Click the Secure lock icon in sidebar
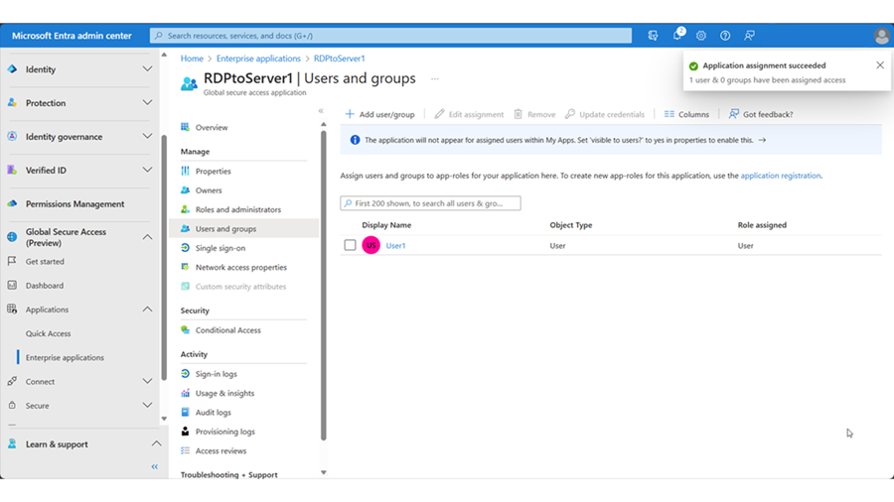Viewport: 894px width, 502px height. [x=12, y=405]
